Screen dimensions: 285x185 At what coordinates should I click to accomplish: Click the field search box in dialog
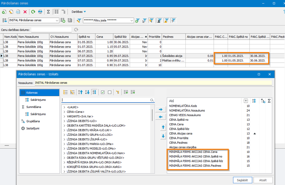coord(108,100)
